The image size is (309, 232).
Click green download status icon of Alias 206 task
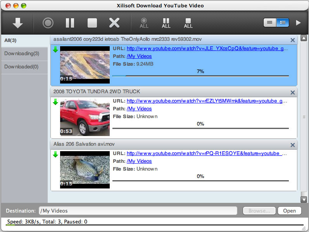[x=55, y=154]
